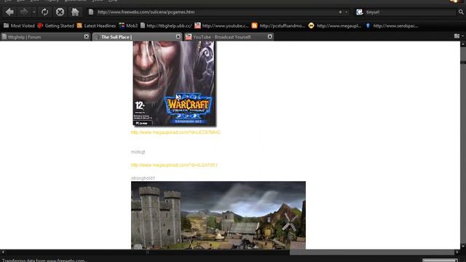Open the Mob3 bookmark

(x=128, y=26)
